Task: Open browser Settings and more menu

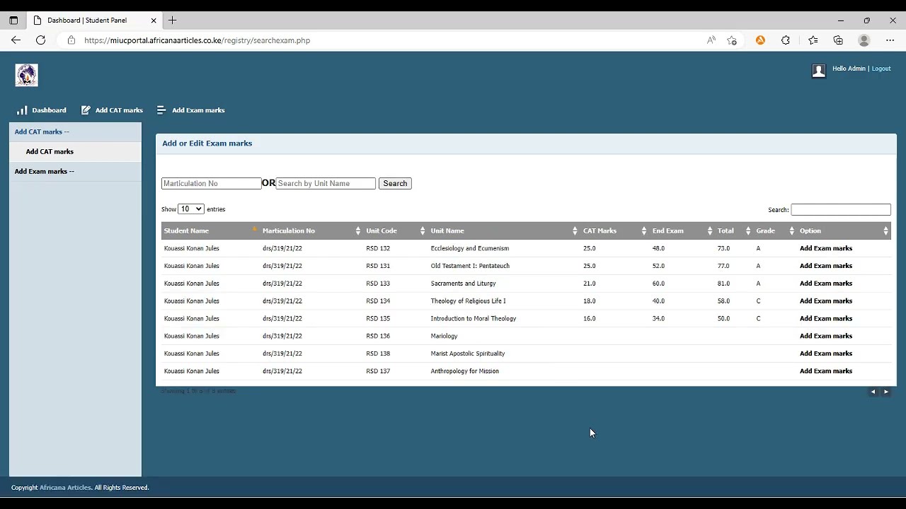Action: click(x=890, y=40)
